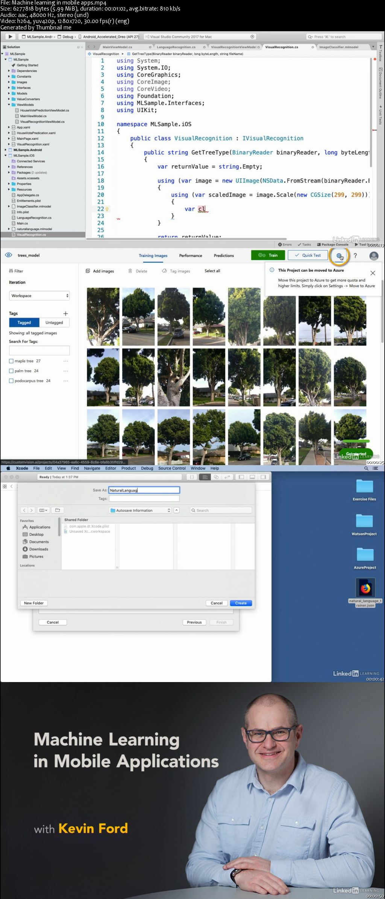Image resolution: width=385 pixels, height=899 pixels.
Task: Click Select all images
Action: (x=212, y=271)
